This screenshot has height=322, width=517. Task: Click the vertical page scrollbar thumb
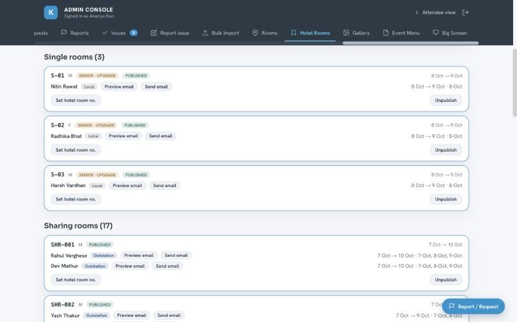514,83
